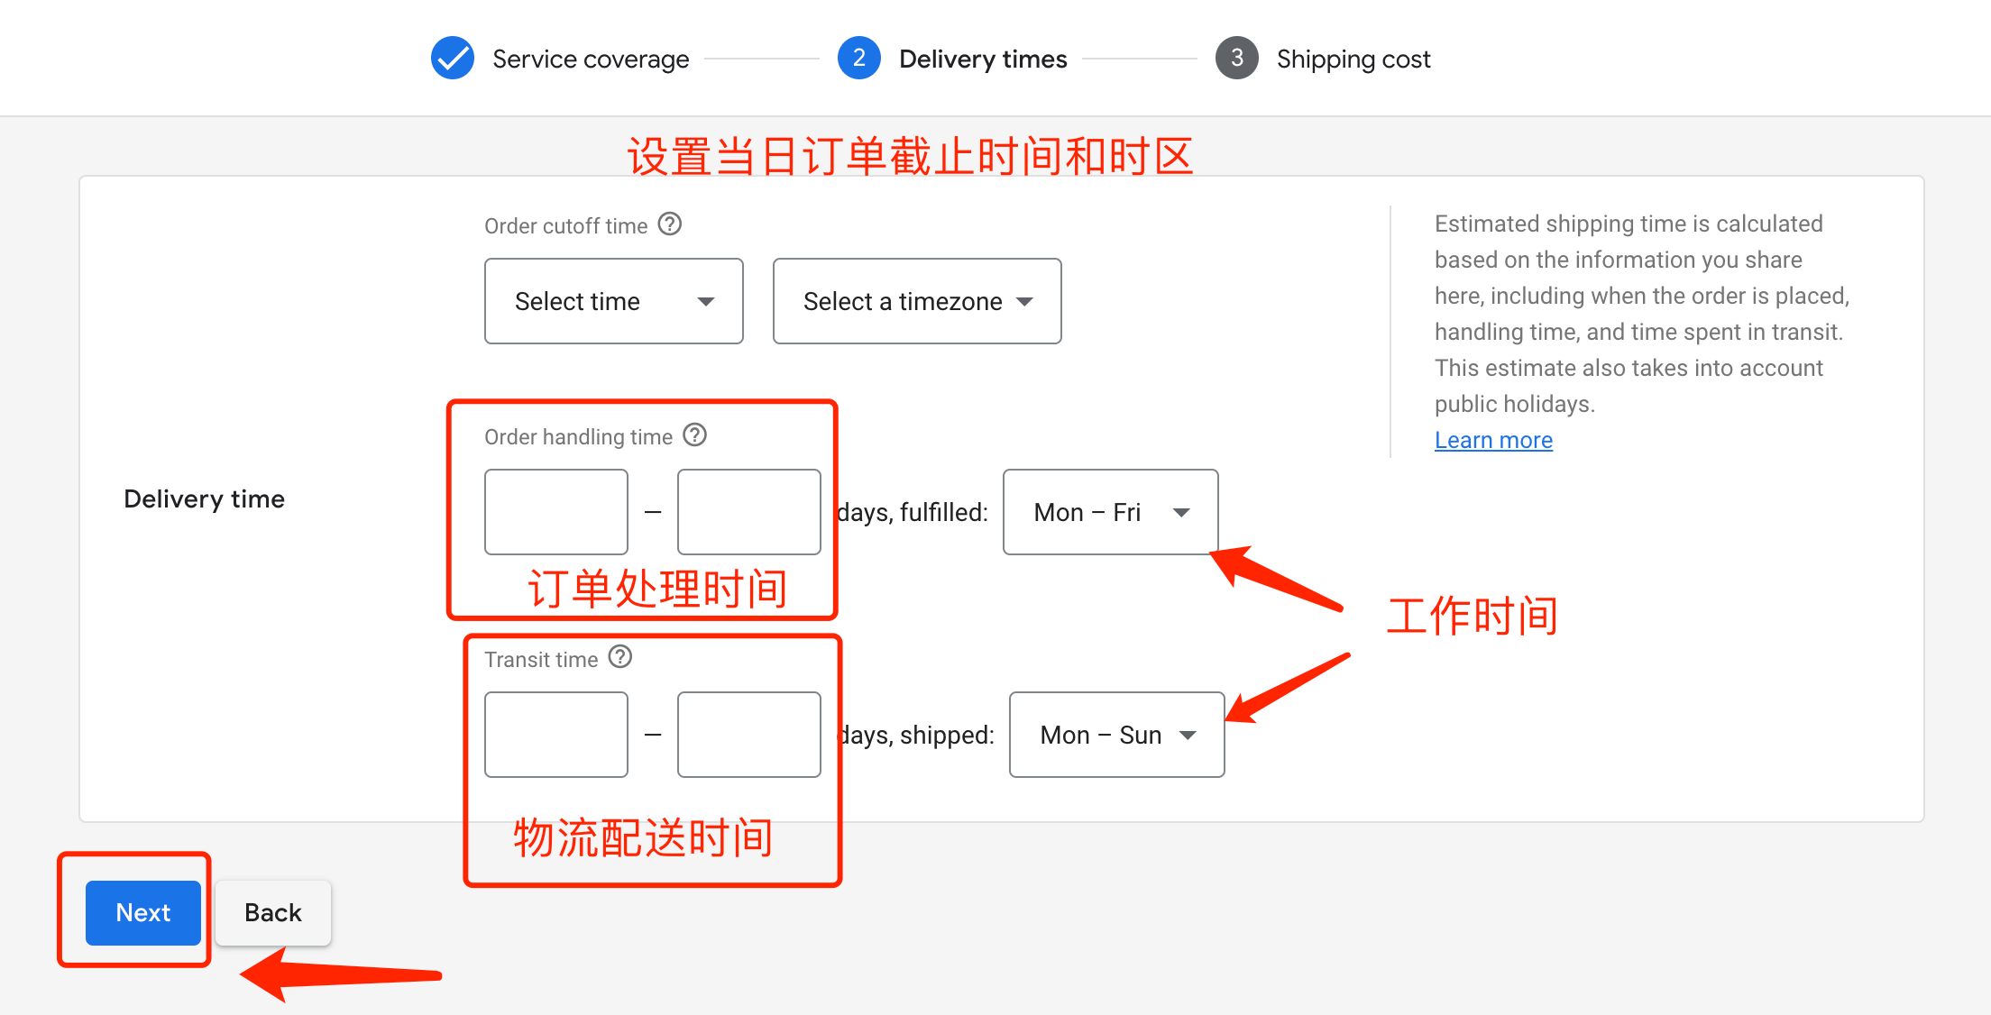Viewport: 1991px width, 1015px height.
Task: Open the Mon – Fri fulfilled days dropdown
Action: click(x=1110, y=512)
